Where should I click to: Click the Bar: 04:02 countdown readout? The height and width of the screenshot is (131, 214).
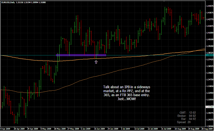coord(188,119)
